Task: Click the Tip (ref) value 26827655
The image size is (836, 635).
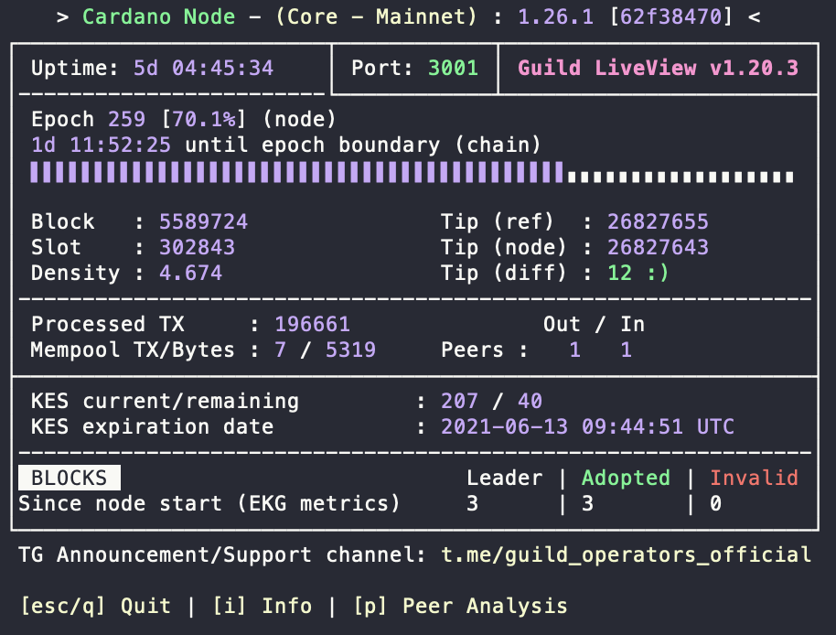Action: (x=658, y=221)
